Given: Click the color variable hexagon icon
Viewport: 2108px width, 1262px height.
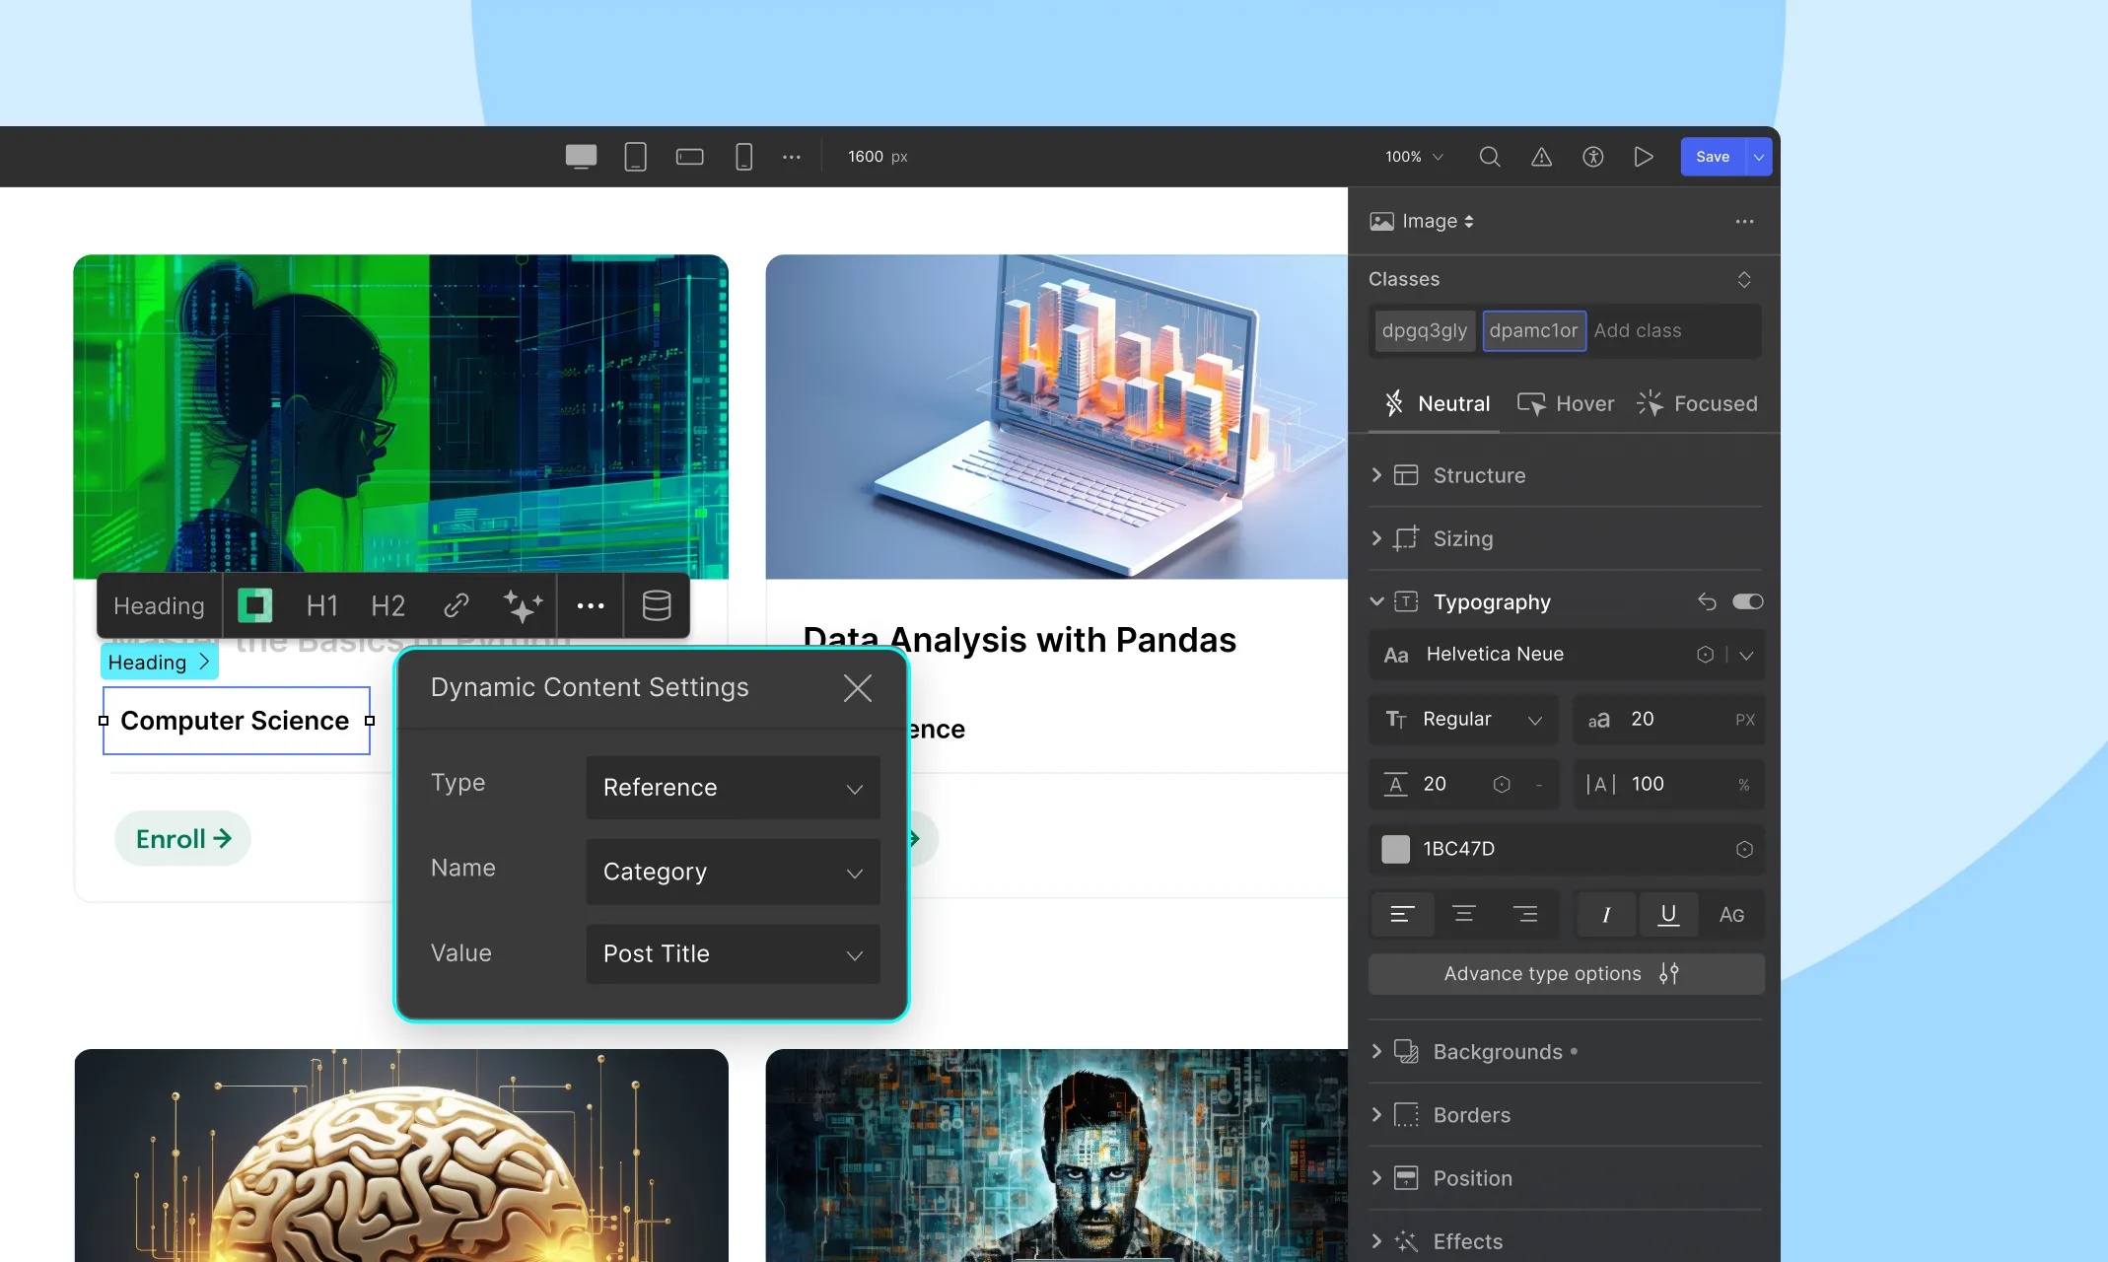Looking at the screenshot, I should tap(1744, 849).
